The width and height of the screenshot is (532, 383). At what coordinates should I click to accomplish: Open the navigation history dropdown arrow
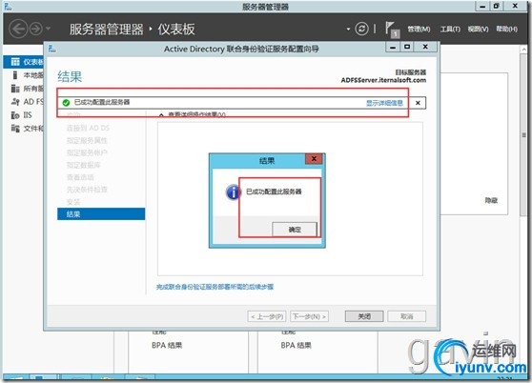[x=48, y=29]
